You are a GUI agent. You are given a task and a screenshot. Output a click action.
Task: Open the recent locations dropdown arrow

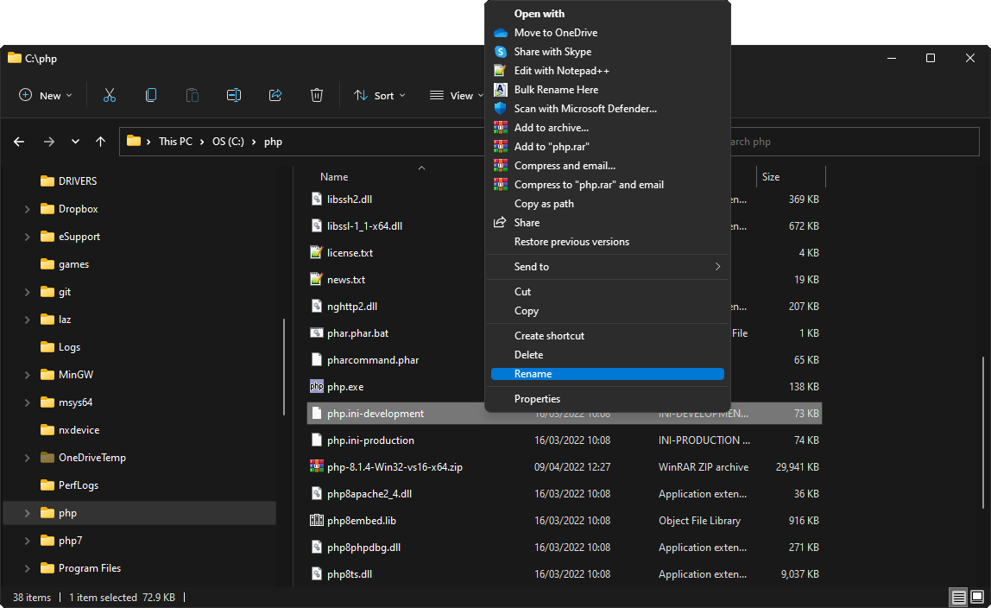pyautogui.click(x=75, y=142)
